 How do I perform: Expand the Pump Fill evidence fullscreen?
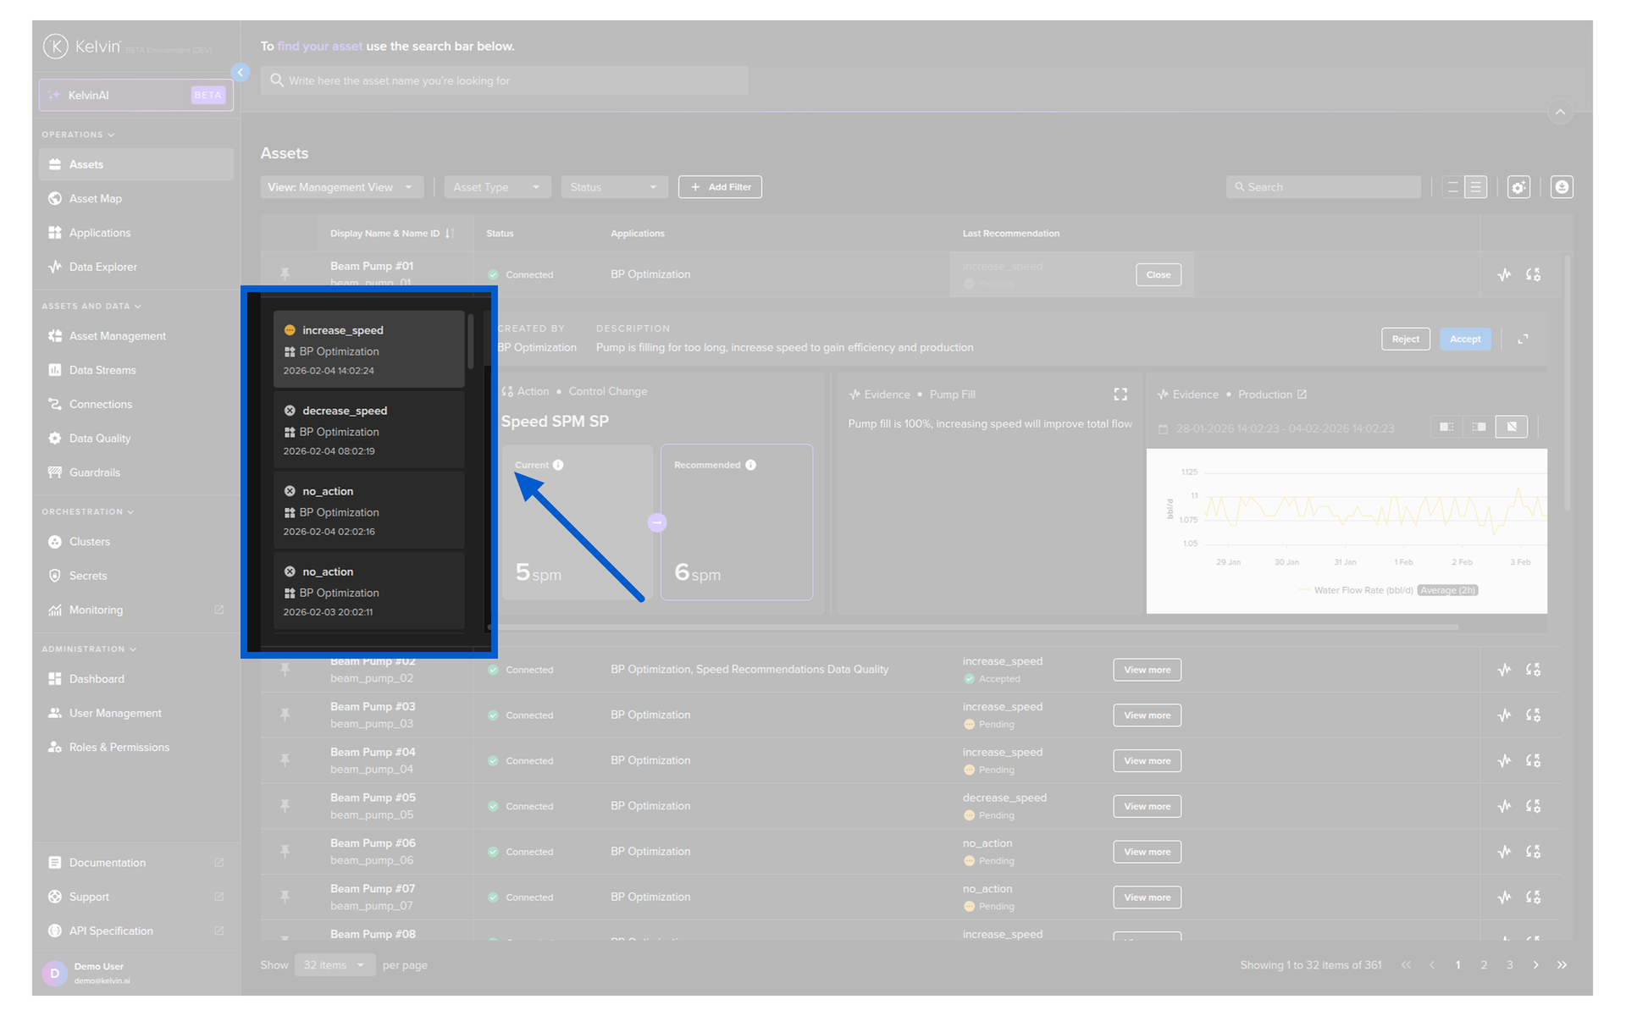(x=1120, y=395)
